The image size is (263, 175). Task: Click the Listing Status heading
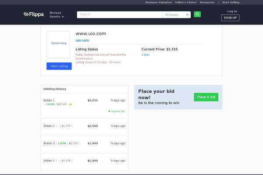pos(87,49)
